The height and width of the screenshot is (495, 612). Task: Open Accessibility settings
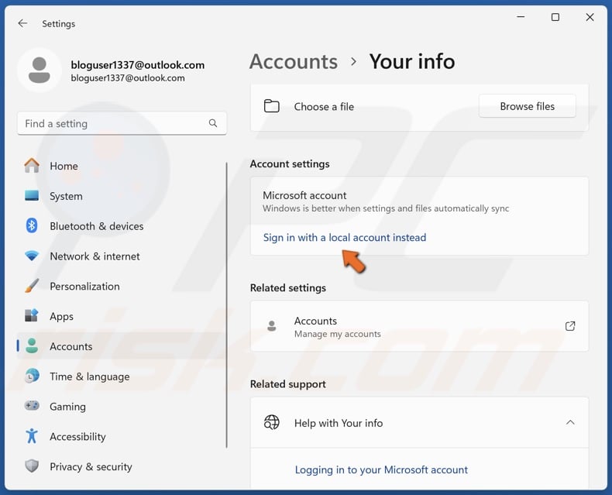pos(121,436)
